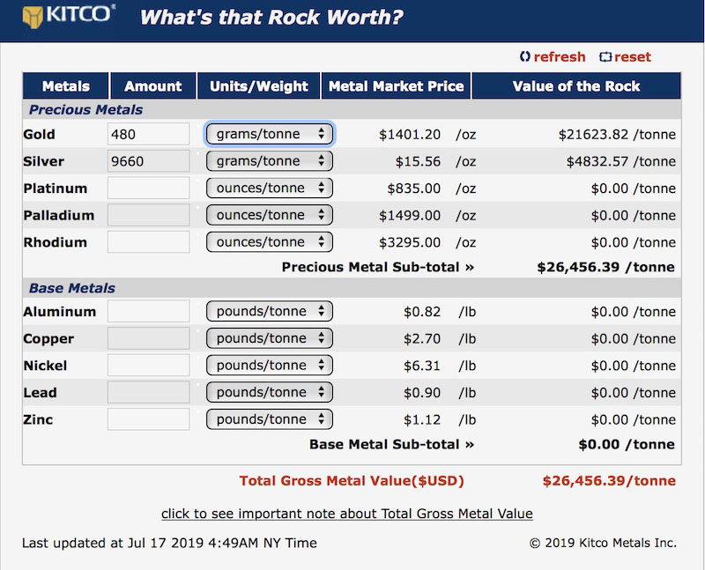The height and width of the screenshot is (570, 705).
Task: Click the Copper price $2.70
Action: tap(422, 338)
